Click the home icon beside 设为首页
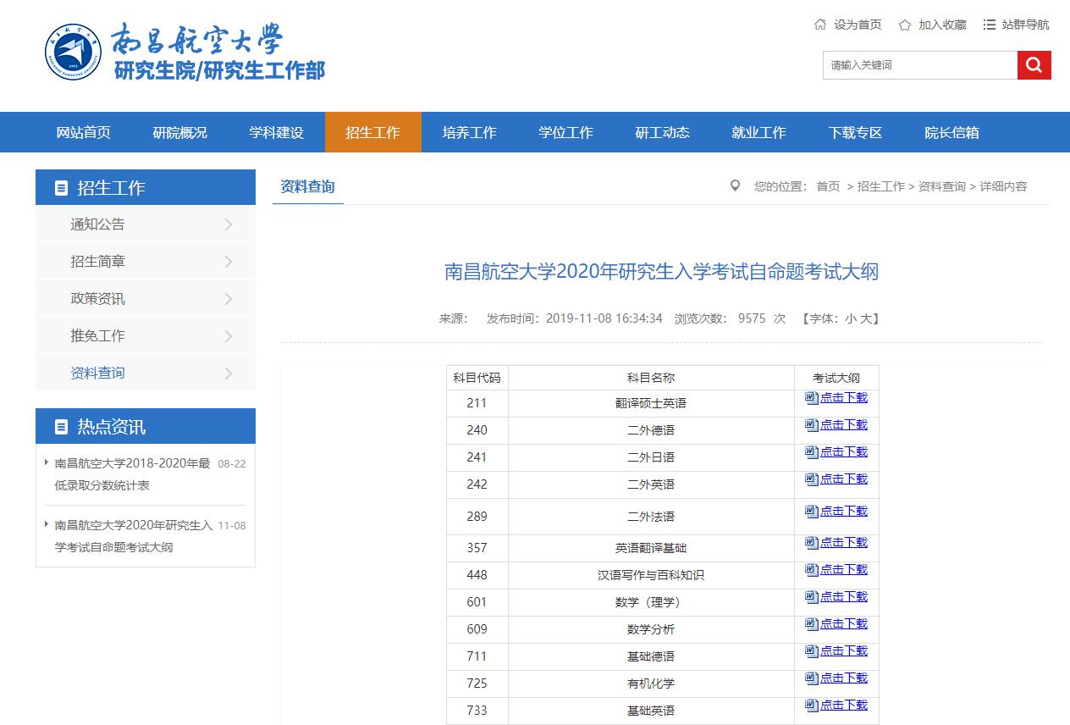The image size is (1070, 725). [820, 25]
